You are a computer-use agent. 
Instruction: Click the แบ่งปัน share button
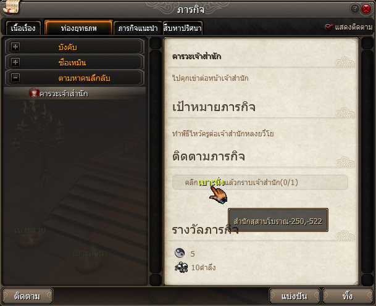pyautogui.click(x=295, y=296)
